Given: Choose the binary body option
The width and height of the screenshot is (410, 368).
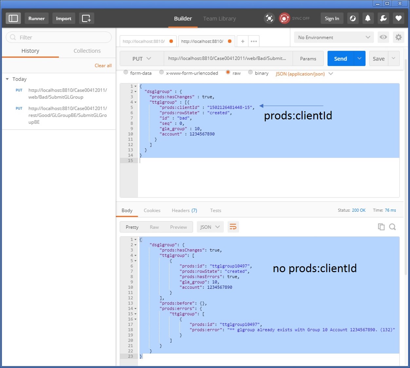Looking at the screenshot, I should [x=251, y=73].
